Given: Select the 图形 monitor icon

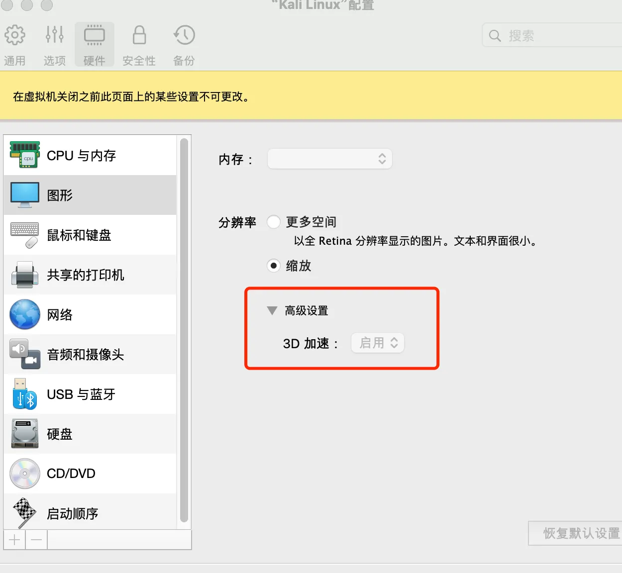Looking at the screenshot, I should [x=24, y=195].
